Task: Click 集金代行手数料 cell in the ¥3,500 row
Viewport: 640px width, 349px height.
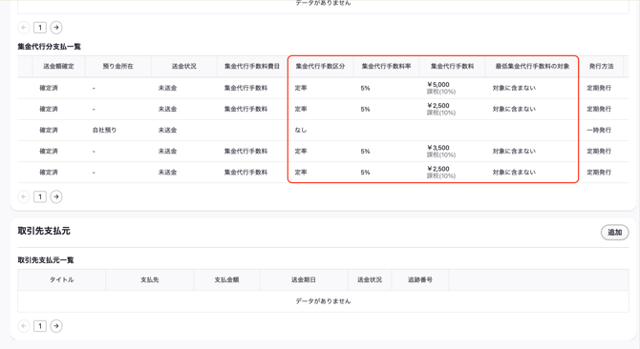Action: point(245,151)
